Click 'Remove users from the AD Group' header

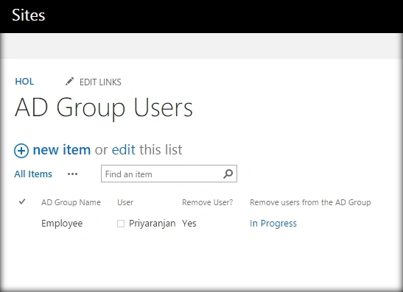point(310,202)
